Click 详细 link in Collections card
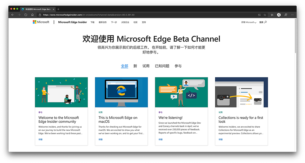Screen dimensions: 305x163 click(220, 139)
